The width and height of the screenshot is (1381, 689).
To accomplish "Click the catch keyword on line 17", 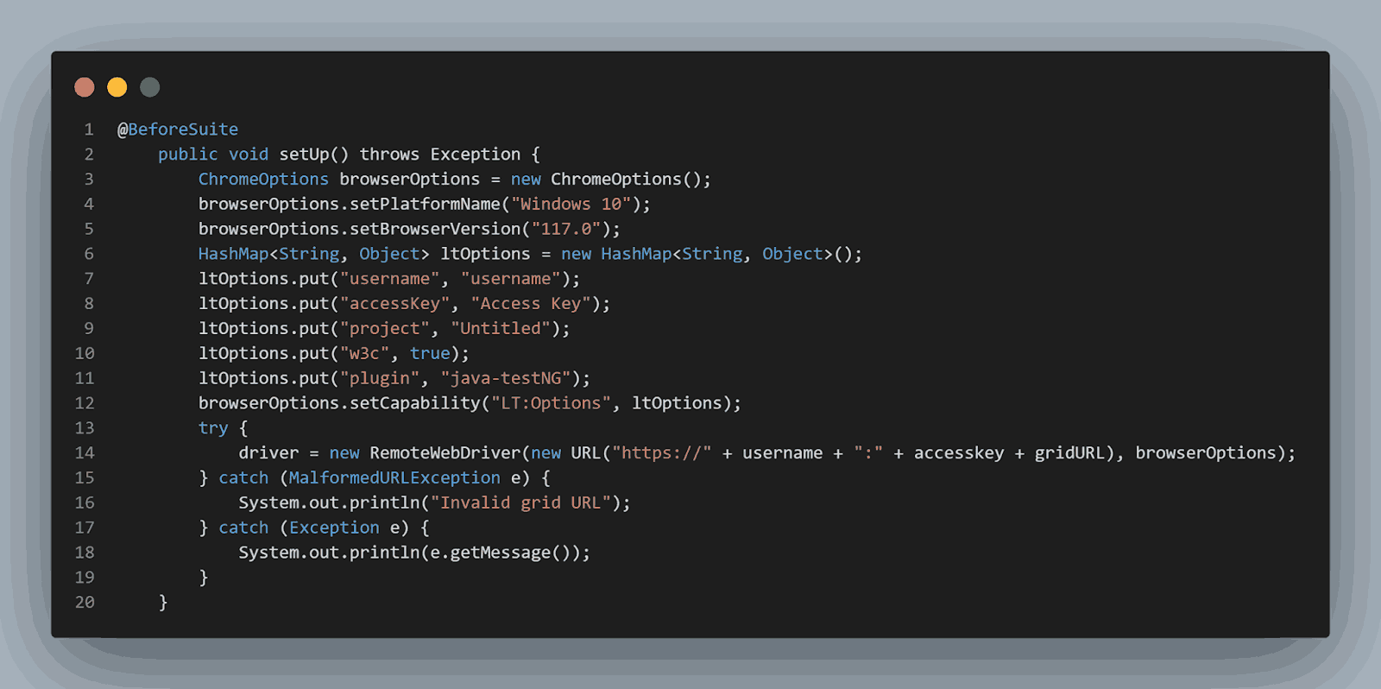I will [x=243, y=528].
